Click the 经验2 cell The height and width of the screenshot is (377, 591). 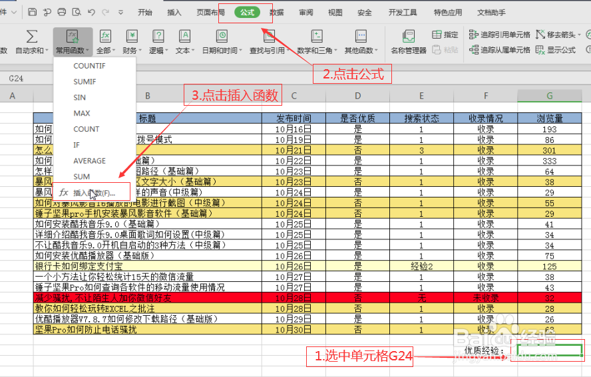421,266
